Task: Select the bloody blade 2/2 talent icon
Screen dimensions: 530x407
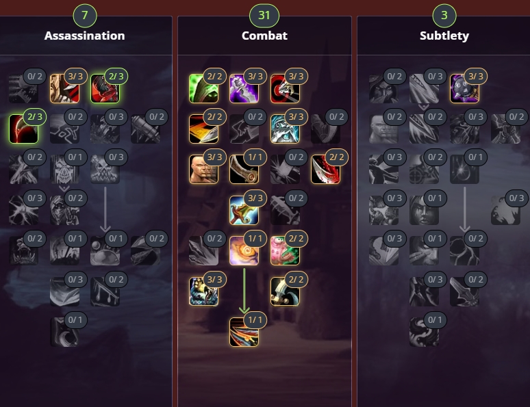Action: (325, 169)
